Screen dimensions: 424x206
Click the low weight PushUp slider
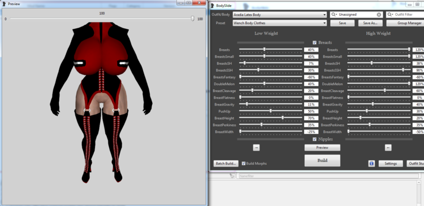click(270, 111)
